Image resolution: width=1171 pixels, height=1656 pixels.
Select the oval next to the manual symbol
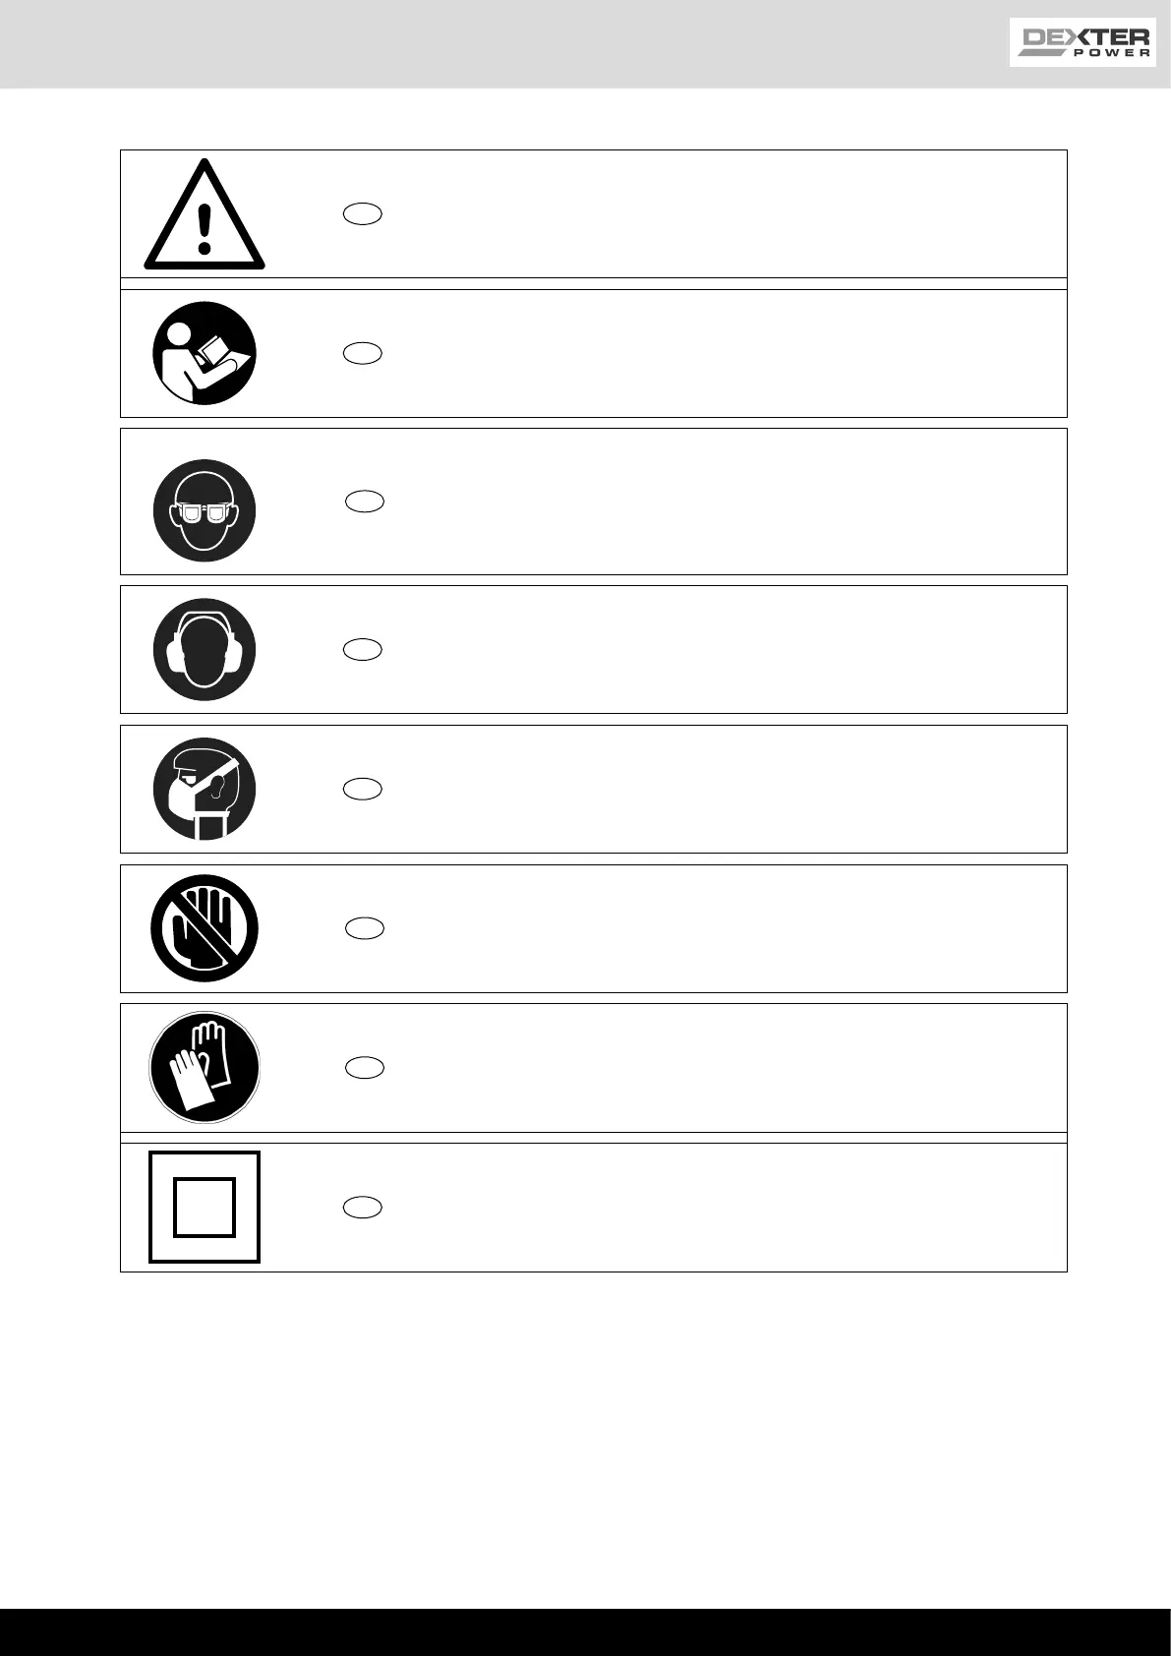coord(363,354)
